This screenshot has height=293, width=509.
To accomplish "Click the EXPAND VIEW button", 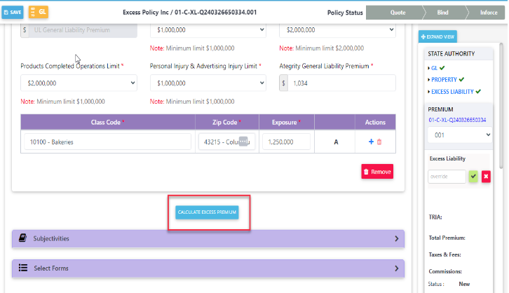I will (437, 36).
